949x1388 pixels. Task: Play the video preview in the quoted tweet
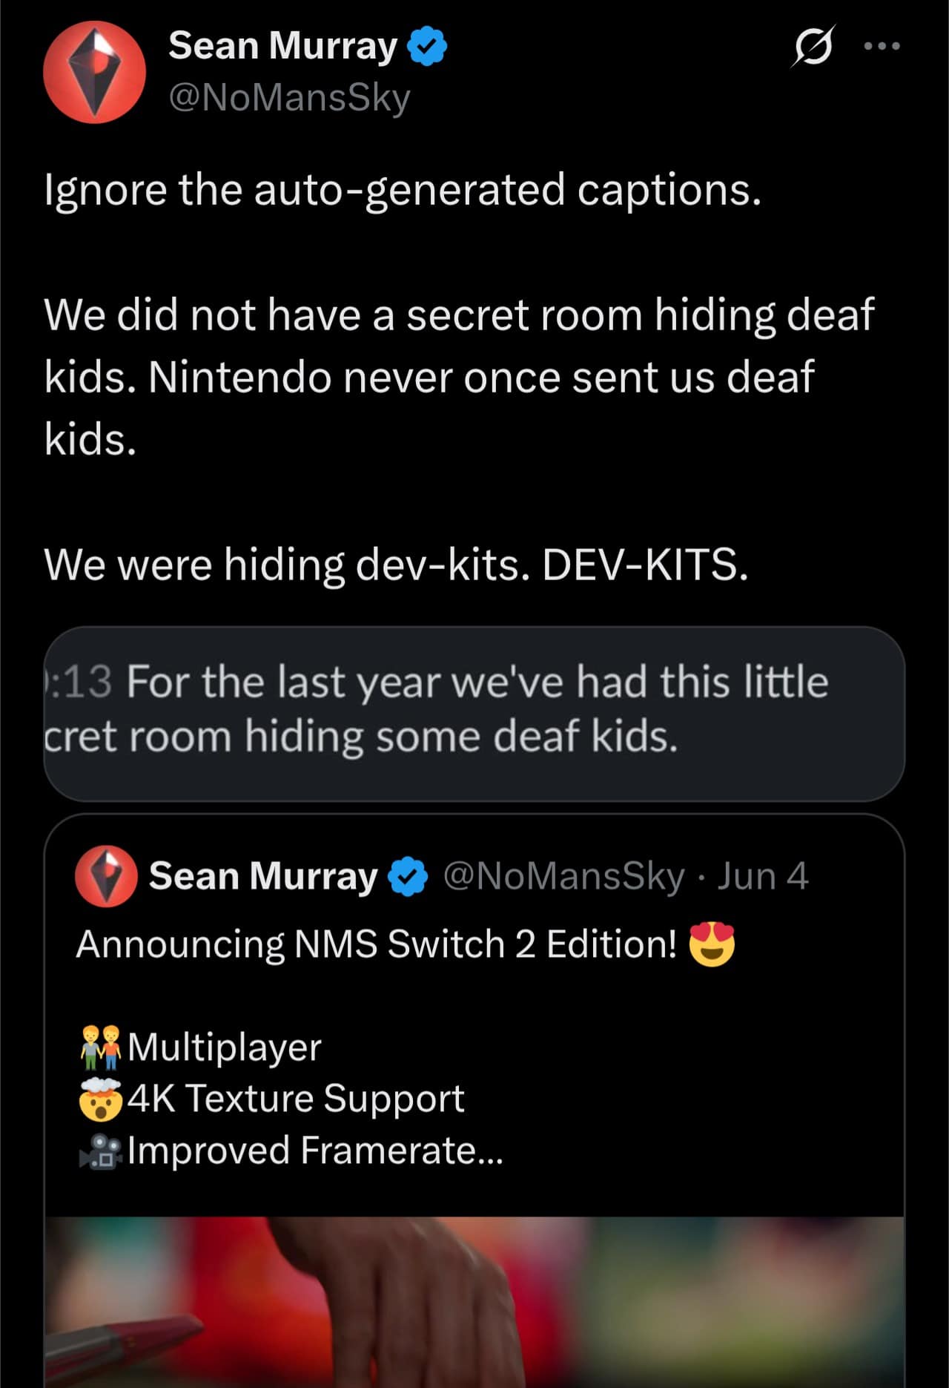(x=474, y=1301)
